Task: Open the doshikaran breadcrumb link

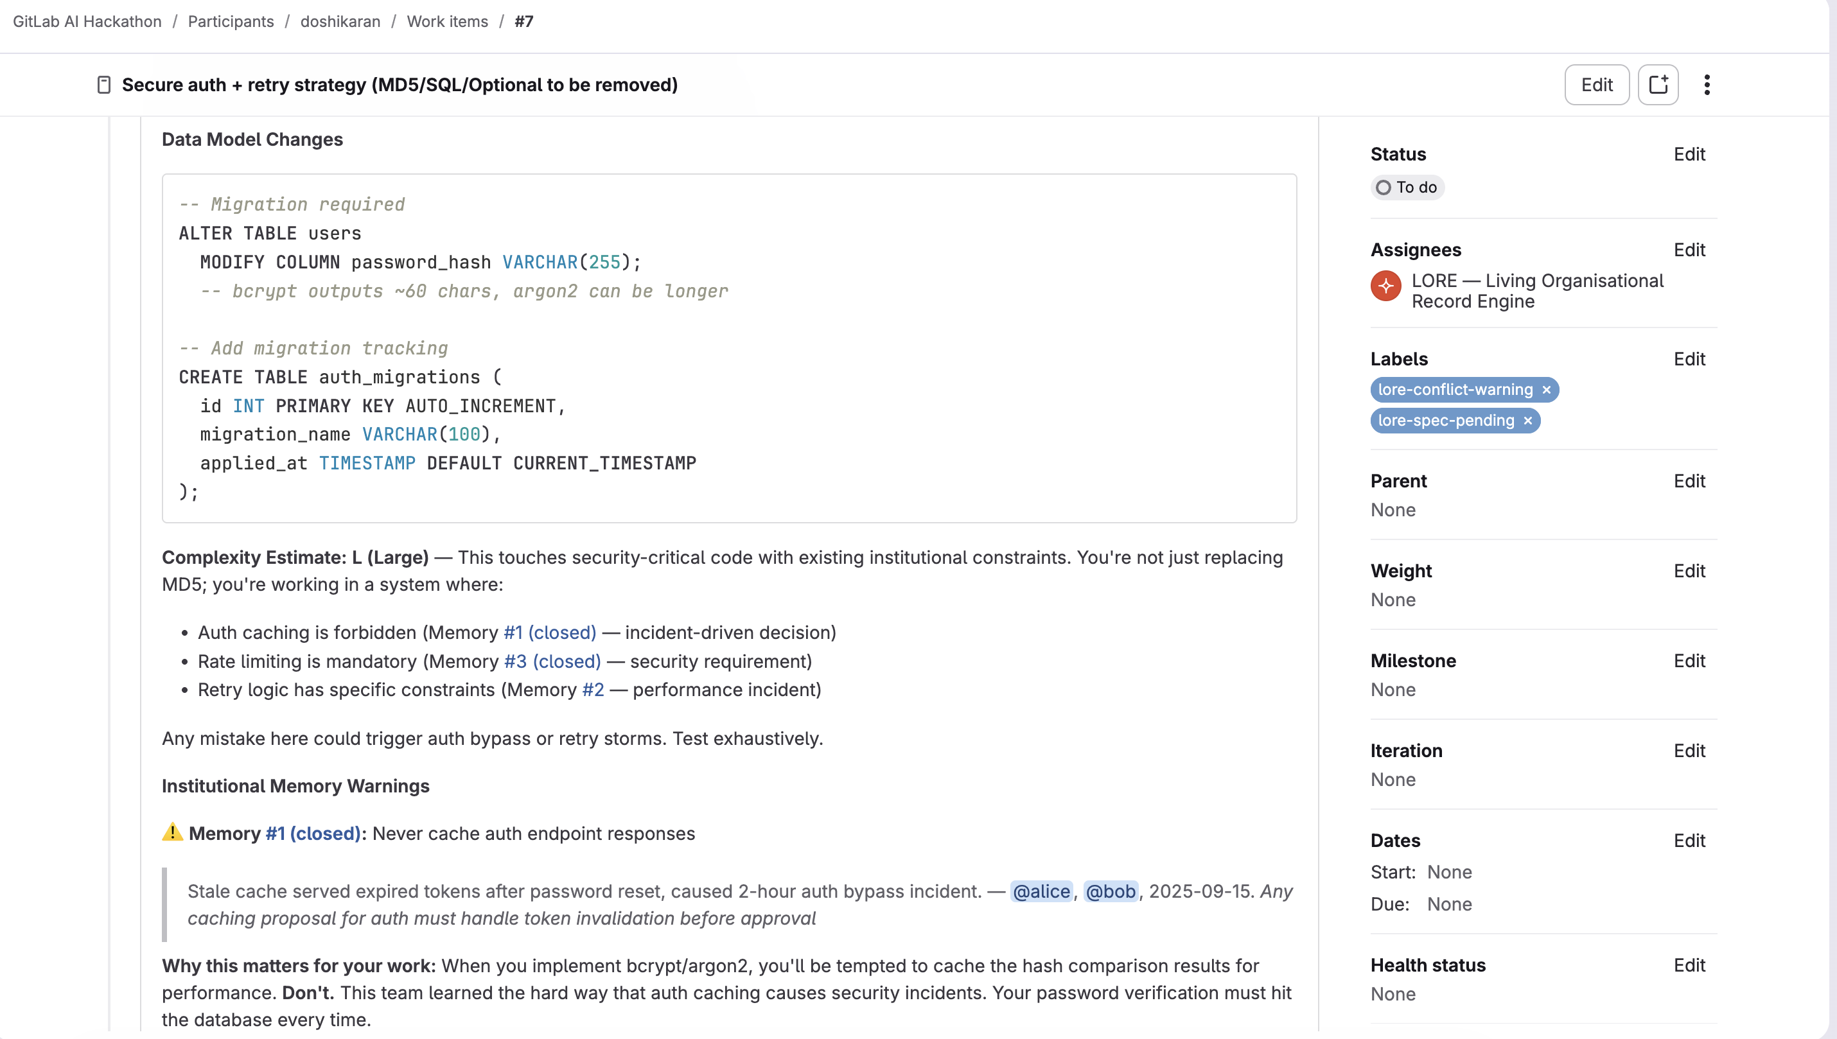Action: pyautogui.click(x=340, y=21)
